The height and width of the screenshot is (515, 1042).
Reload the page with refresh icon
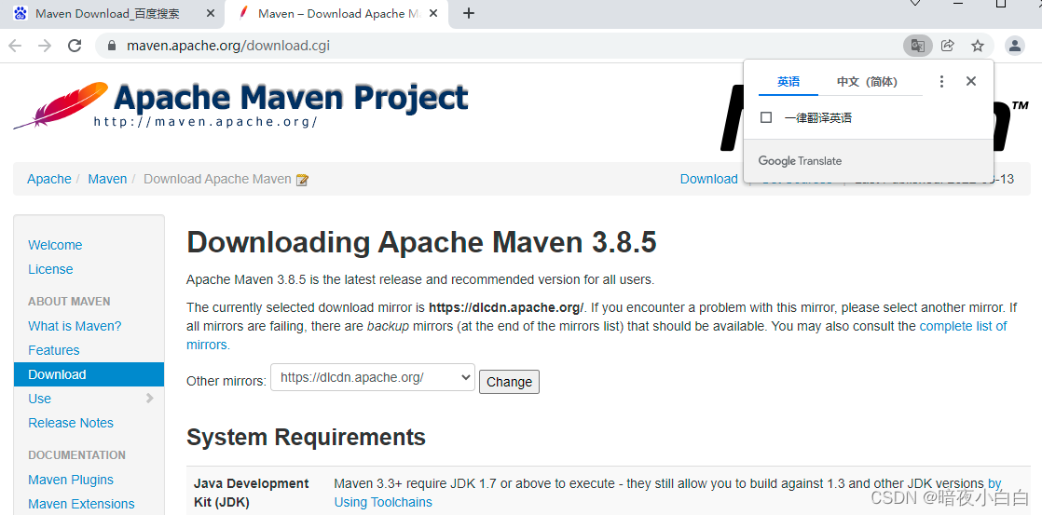pyautogui.click(x=75, y=46)
